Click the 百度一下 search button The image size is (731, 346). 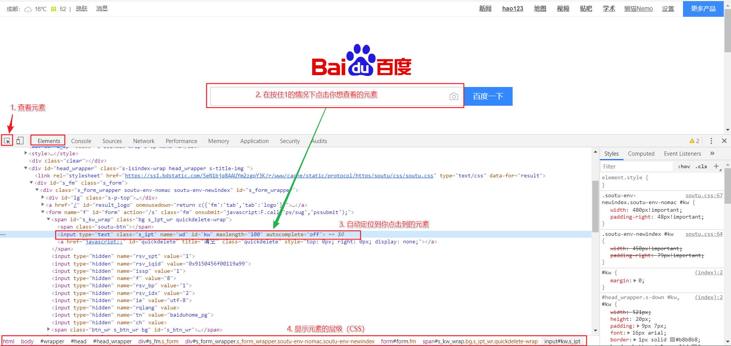[488, 97]
